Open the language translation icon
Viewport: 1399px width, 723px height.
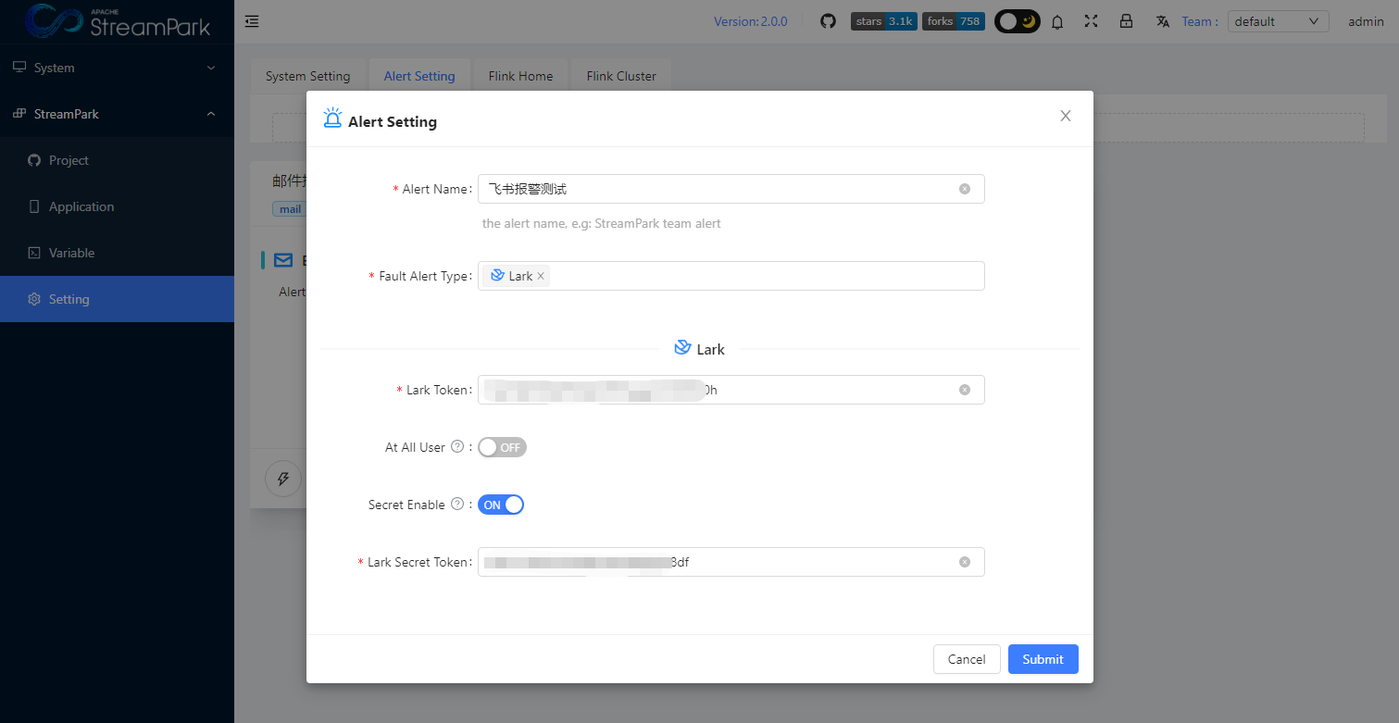(x=1163, y=21)
